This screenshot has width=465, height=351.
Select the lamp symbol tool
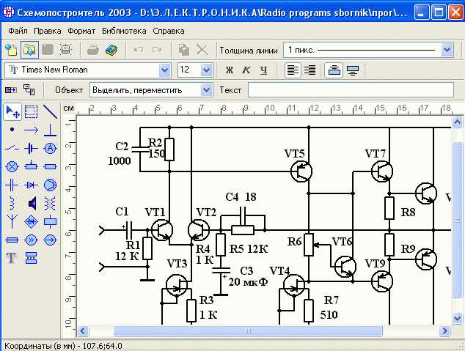pyautogui.click(x=12, y=166)
